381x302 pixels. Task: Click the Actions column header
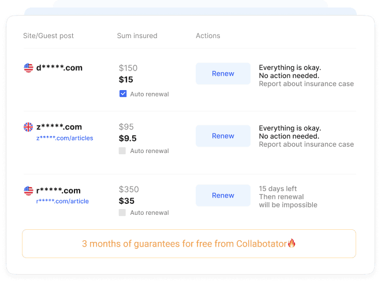[208, 36]
